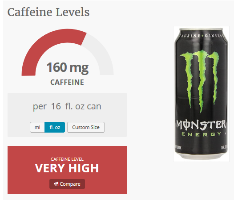Click the Compare button
Viewport: 234px width, 200px height.
coord(67,184)
